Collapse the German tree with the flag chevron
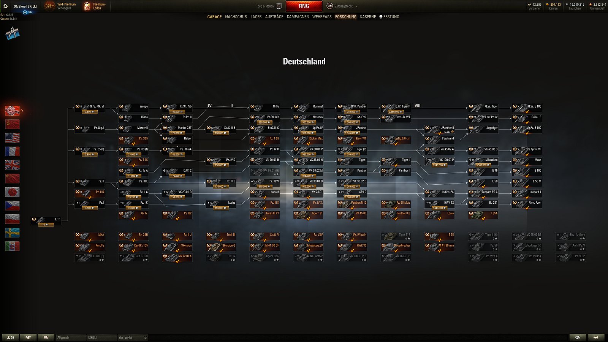608x342 pixels. (x=23, y=111)
